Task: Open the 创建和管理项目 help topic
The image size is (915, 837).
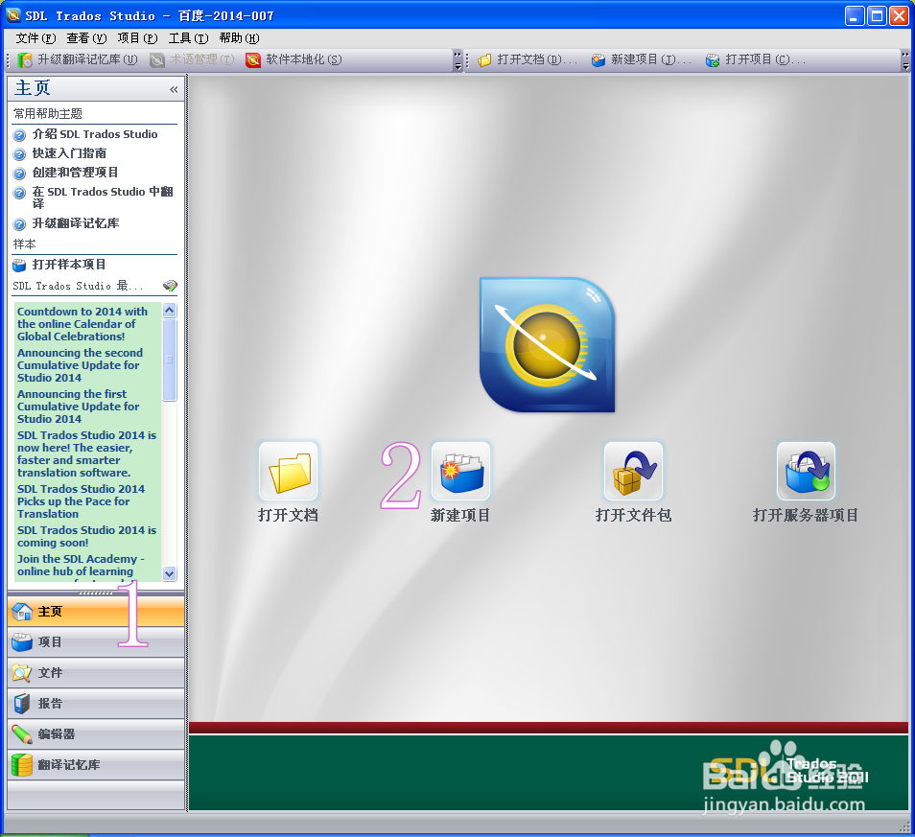Action: [75, 173]
